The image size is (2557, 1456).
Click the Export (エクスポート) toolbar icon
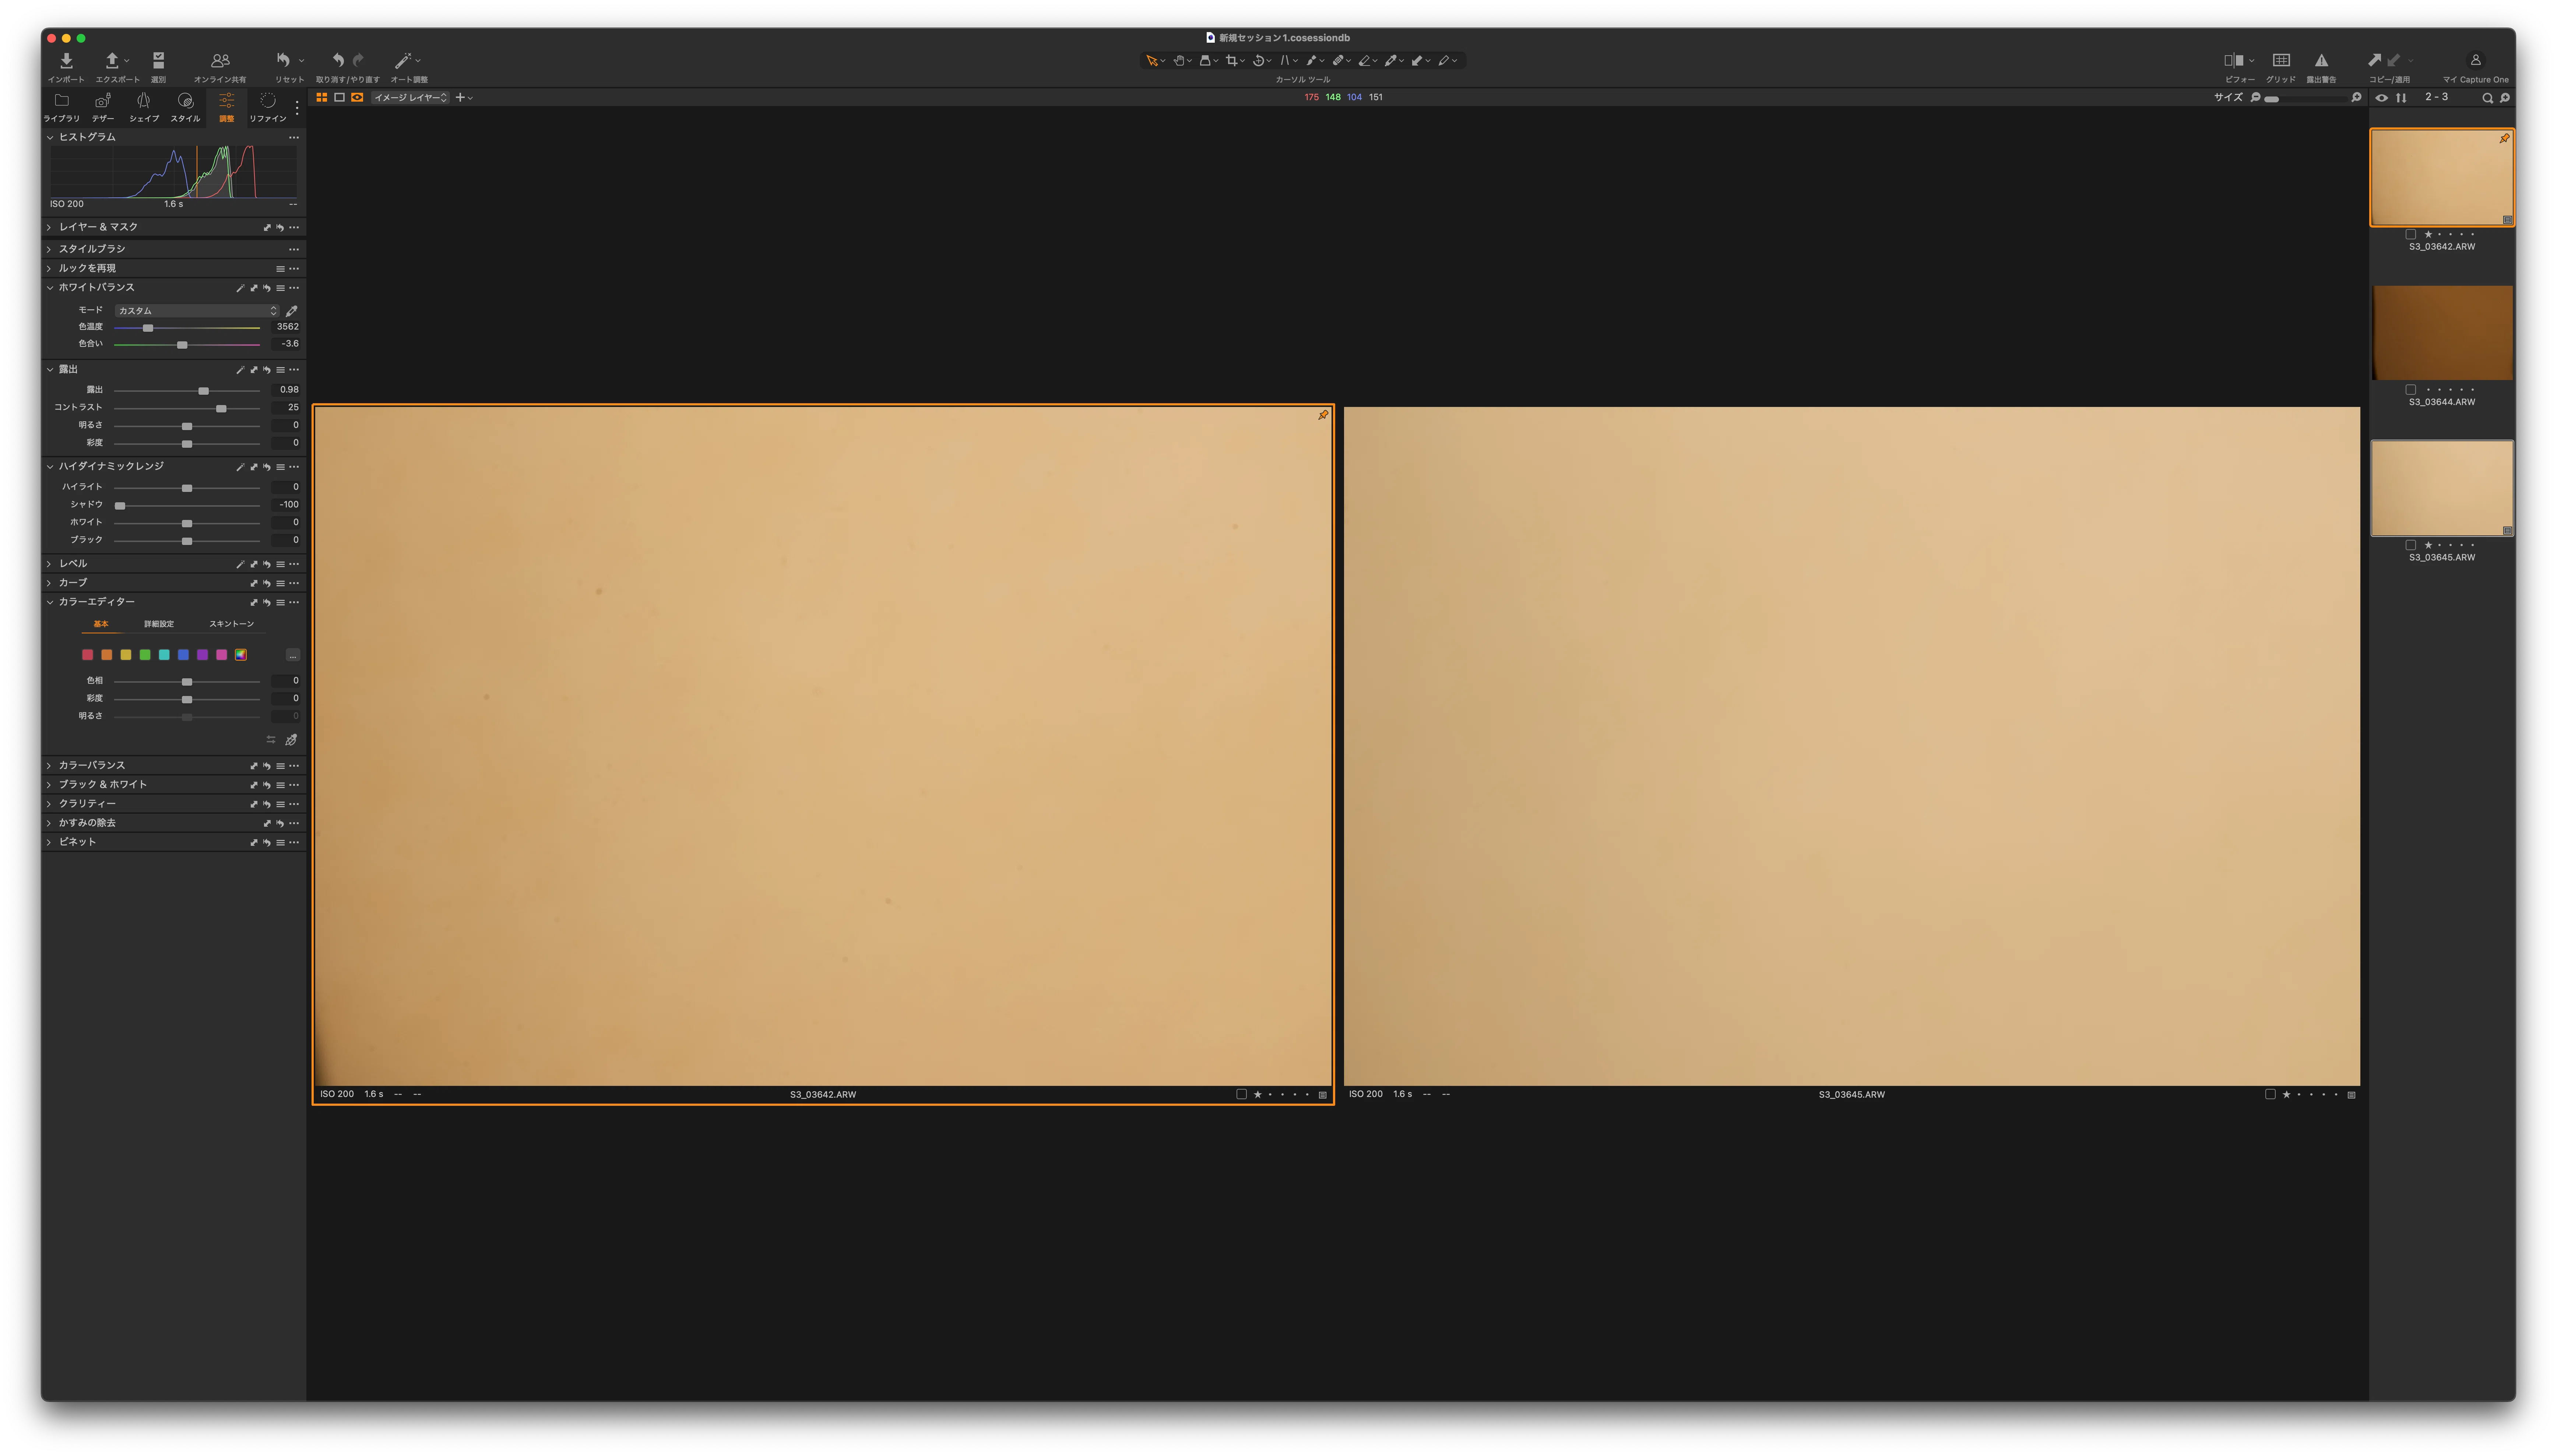point(112,61)
